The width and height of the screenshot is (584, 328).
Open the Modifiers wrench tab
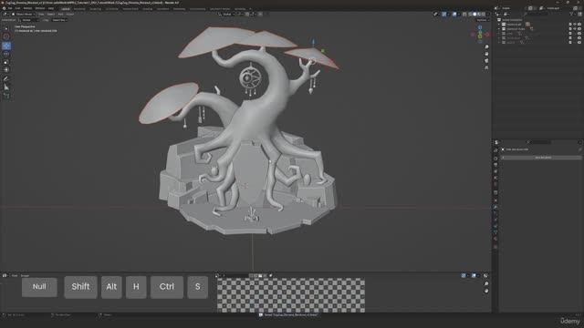click(x=495, y=207)
